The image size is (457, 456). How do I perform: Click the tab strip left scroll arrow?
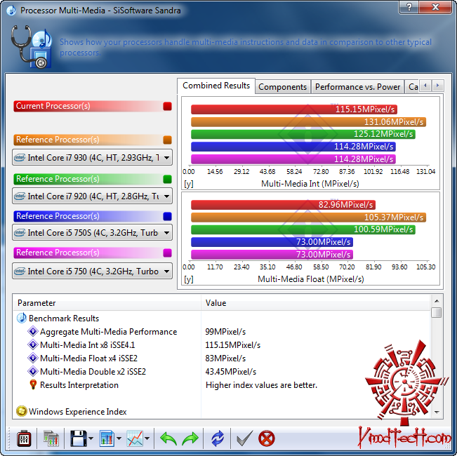(425, 86)
